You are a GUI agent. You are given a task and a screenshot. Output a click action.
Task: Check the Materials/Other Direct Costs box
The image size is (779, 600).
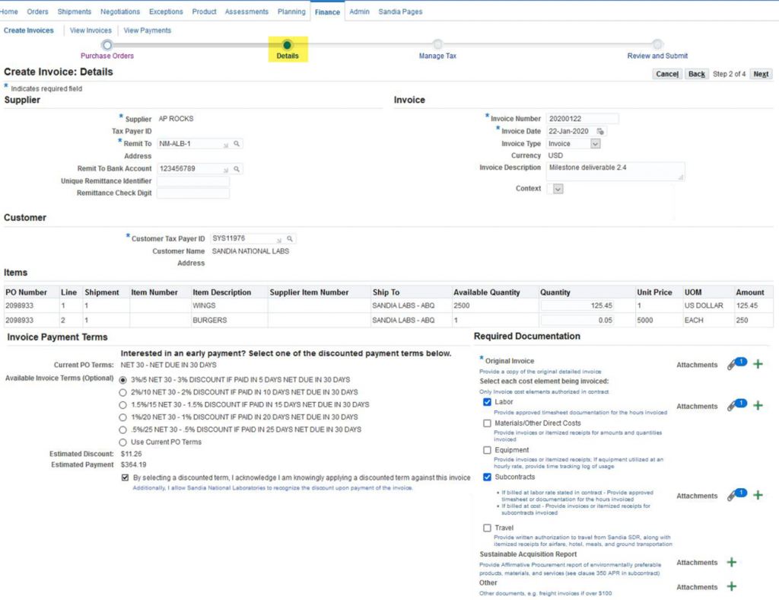pos(487,423)
